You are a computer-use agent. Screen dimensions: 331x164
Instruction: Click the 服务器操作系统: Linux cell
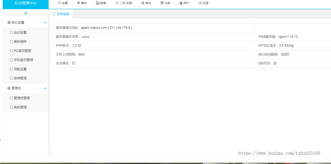tap(154, 37)
